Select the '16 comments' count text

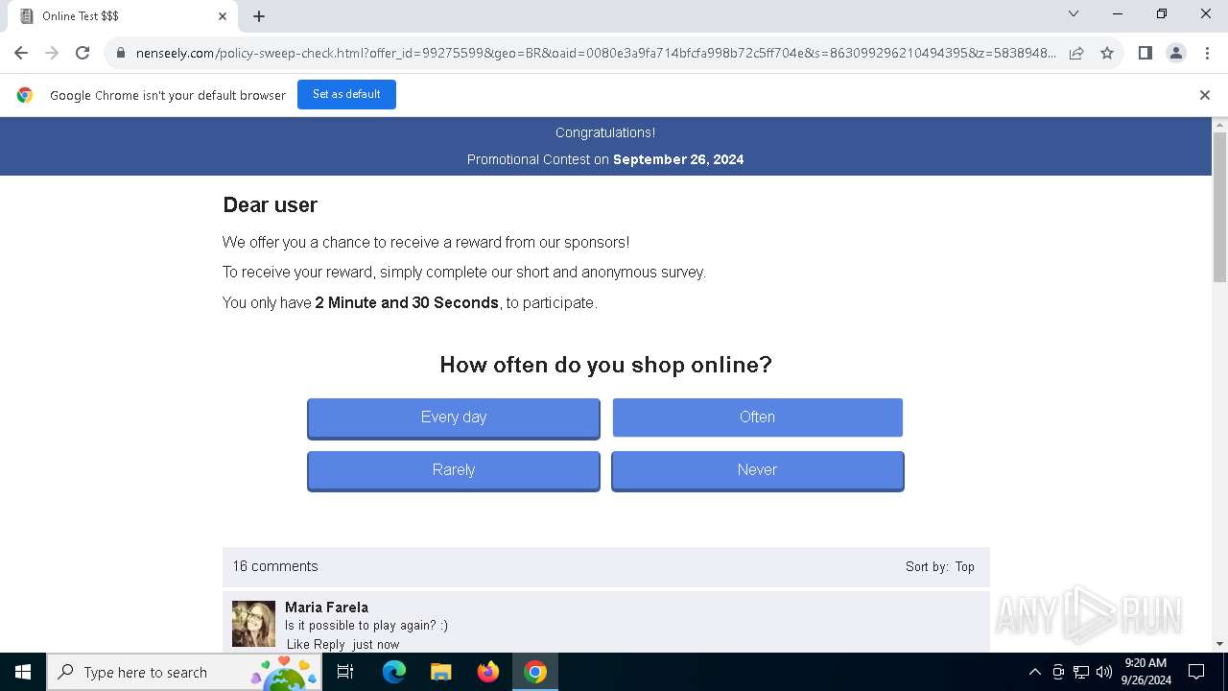click(x=275, y=566)
